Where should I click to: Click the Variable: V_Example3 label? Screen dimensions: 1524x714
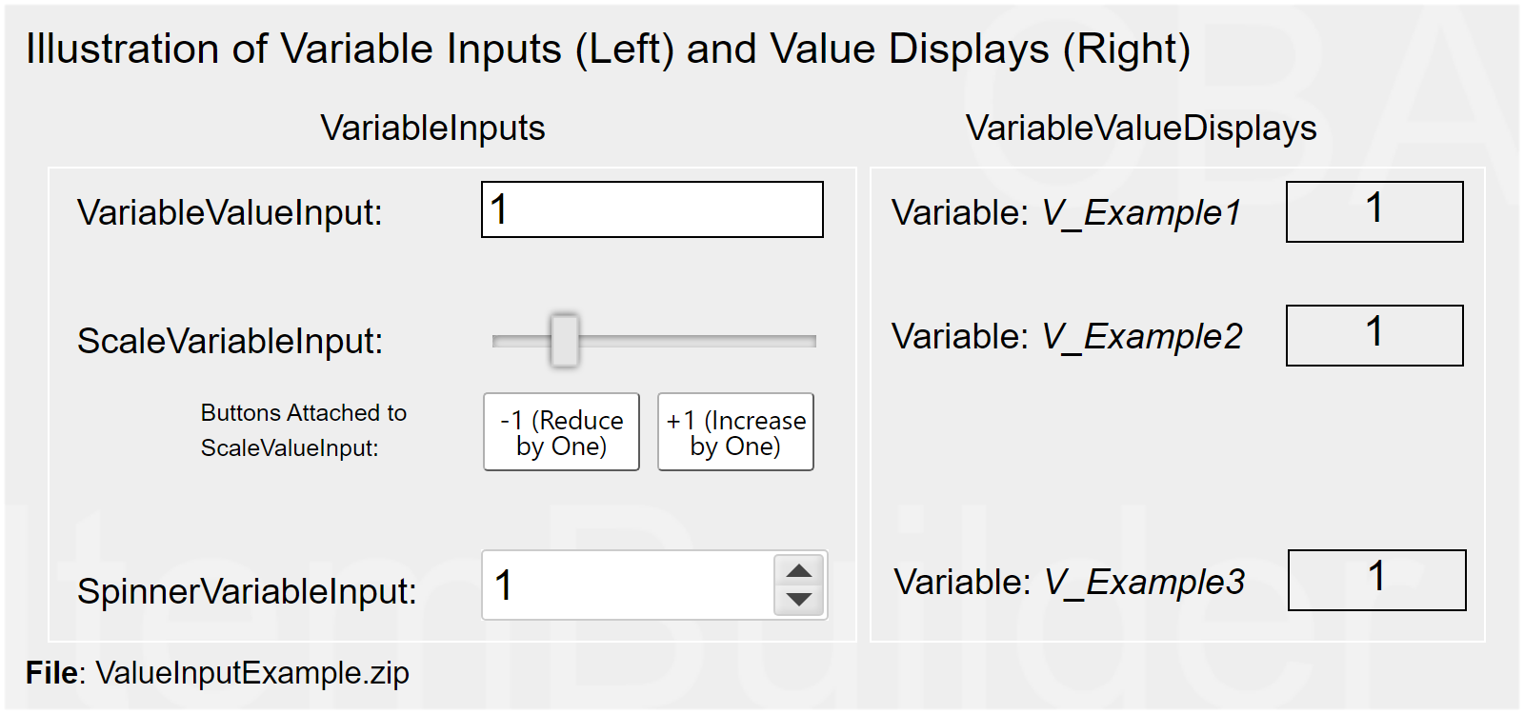(1069, 582)
